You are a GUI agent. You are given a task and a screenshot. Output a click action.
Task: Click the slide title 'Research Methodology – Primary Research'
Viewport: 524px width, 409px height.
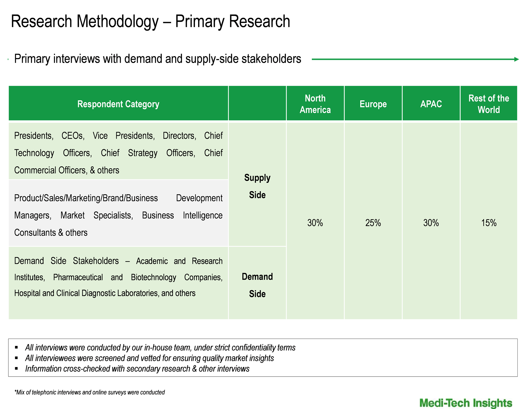150,21
